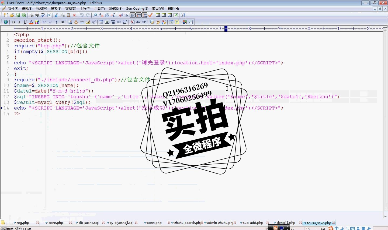Open special character © dropdown
The height and width of the screenshot is (230, 388).
pyautogui.click(x=94, y=22)
